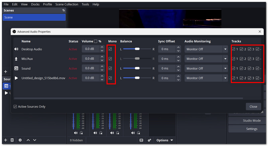The height and width of the screenshot is (146, 268).
Task: Uncheck Mono for Mic/Aux
Action: [110, 59]
